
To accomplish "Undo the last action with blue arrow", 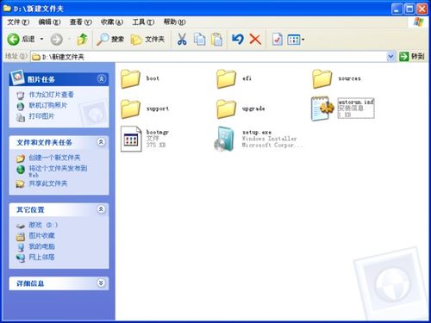I will pyautogui.click(x=238, y=40).
